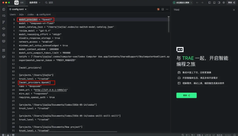Navigate back with left arrow
This screenshot has width=238, height=136.
[197, 3]
